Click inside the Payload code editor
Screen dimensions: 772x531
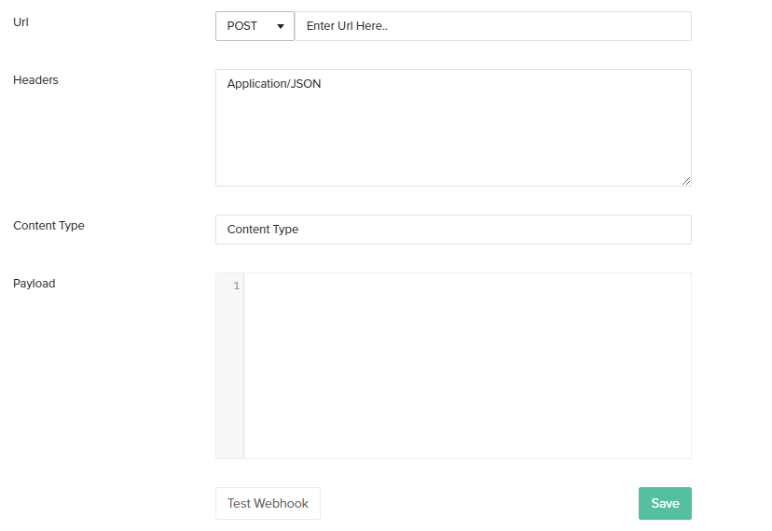click(x=466, y=364)
